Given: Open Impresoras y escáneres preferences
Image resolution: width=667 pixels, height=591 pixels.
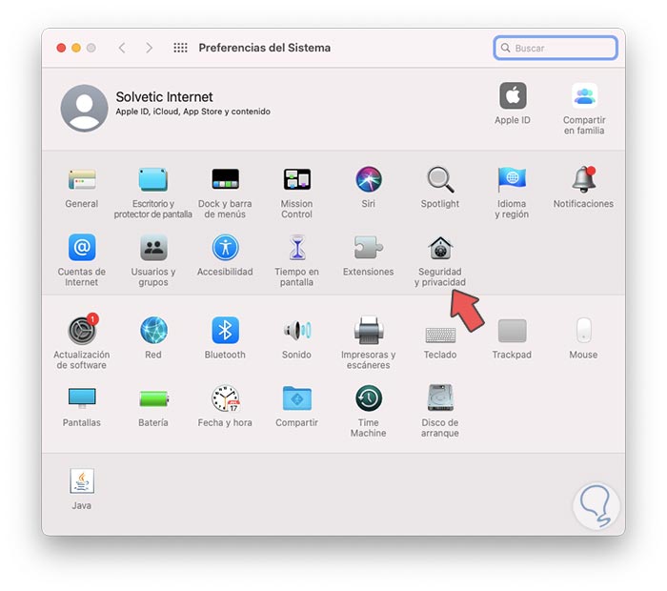Looking at the screenshot, I should tap(368, 331).
